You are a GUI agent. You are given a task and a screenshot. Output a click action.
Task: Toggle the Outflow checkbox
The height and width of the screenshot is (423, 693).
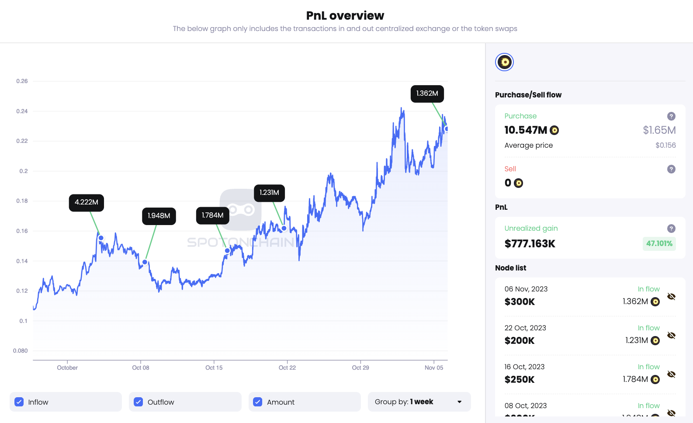[139, 402]
